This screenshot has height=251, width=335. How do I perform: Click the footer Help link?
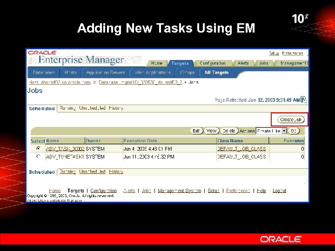point(261,191)
